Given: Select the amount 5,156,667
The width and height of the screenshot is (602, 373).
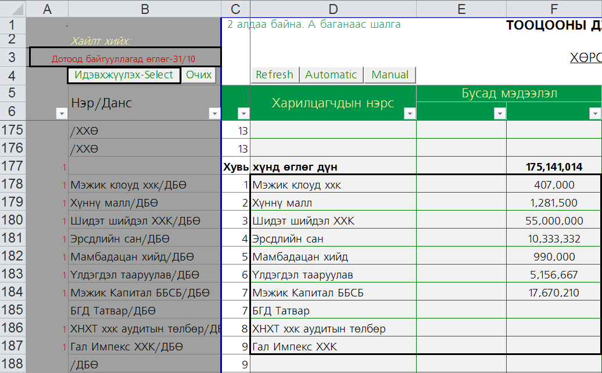Looking at the screenshot, I should (554, 275).
